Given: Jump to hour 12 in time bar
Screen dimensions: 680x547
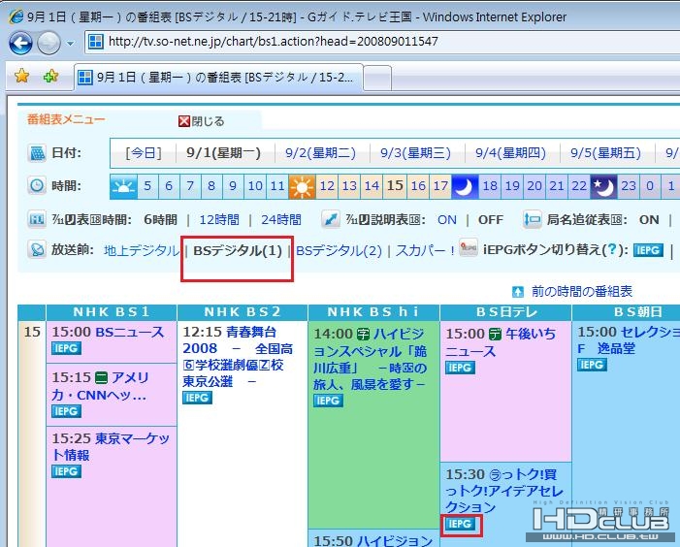Looking at the screenshot, I should pyautogui.click(x=327, y=187).
